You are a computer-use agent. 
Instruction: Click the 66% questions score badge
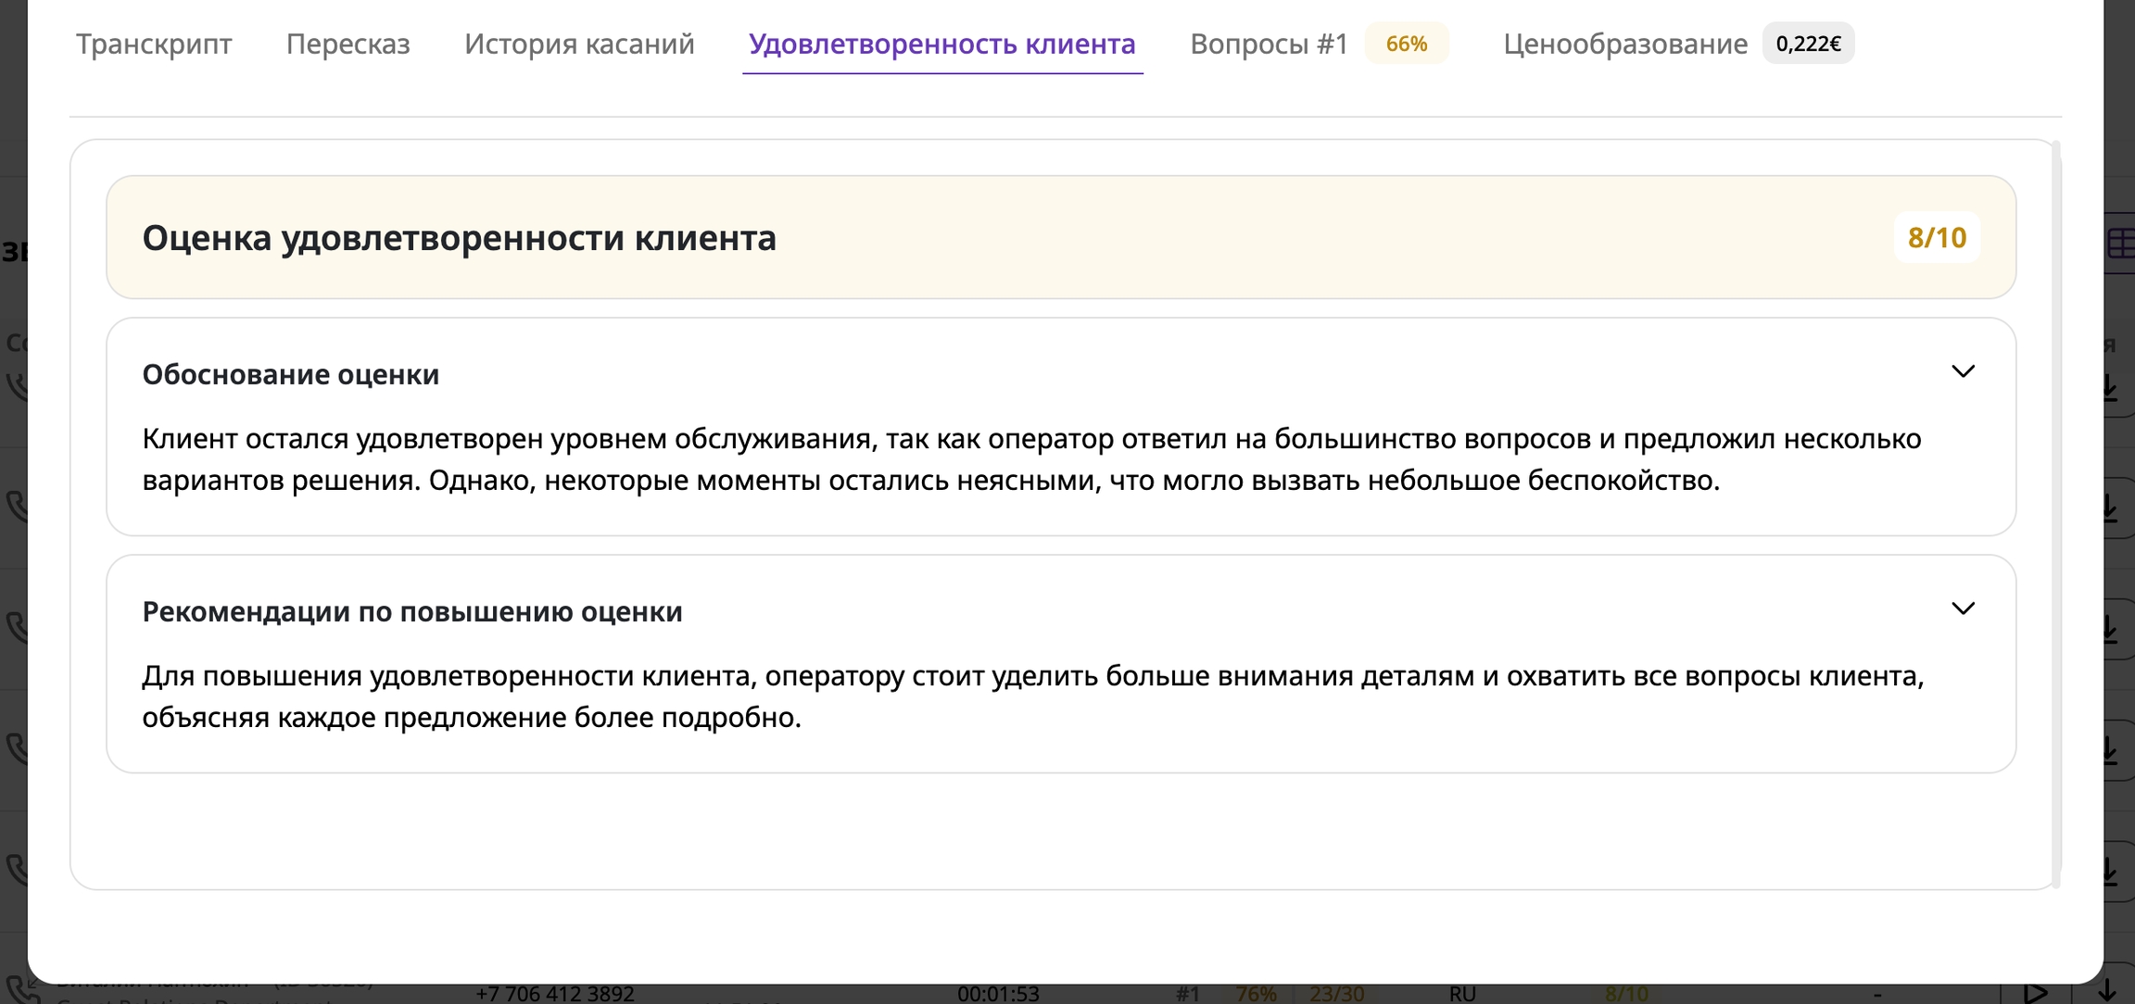(x=1406, y=44)
